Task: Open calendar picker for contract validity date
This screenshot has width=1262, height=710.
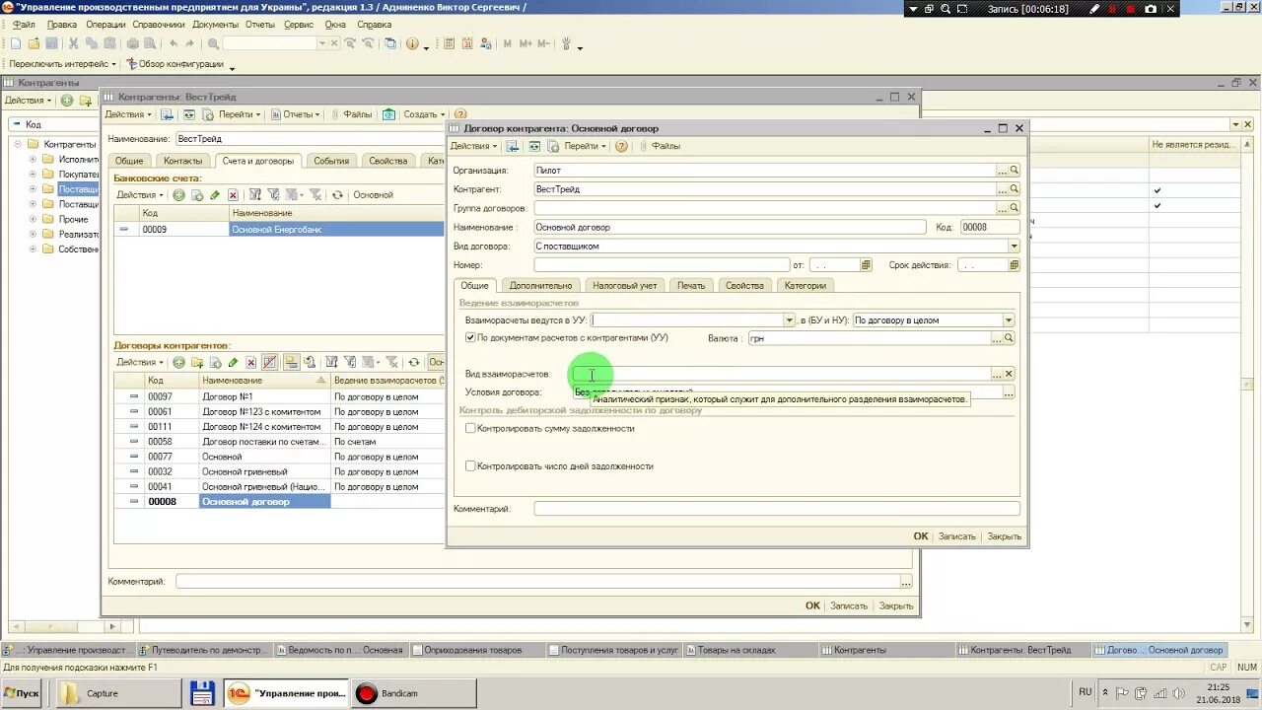Action: 1015,265
